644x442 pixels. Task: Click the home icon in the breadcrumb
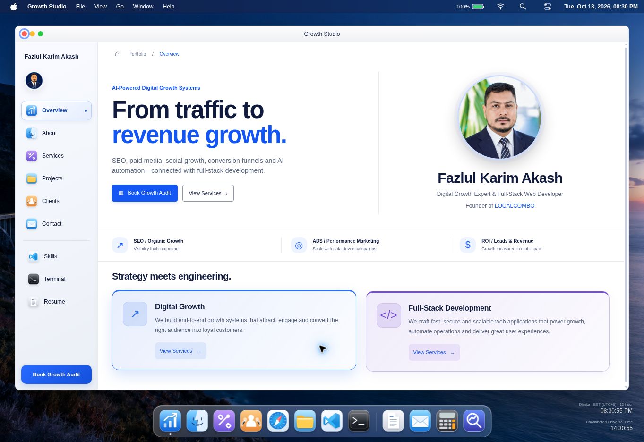(x=117, y=54)
